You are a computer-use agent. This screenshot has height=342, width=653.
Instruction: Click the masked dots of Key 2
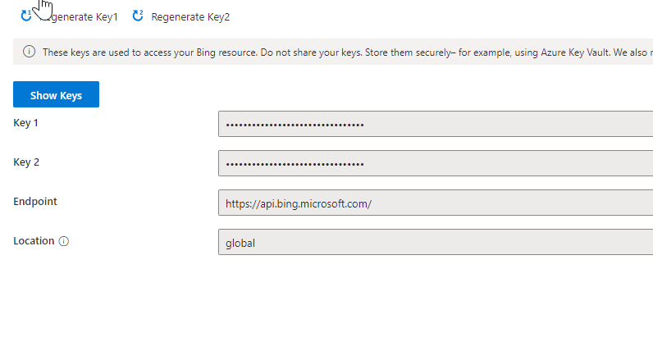(x=295, y=164)
